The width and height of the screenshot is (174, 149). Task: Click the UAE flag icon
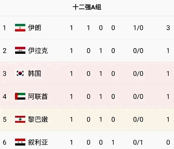pos(20,96)
